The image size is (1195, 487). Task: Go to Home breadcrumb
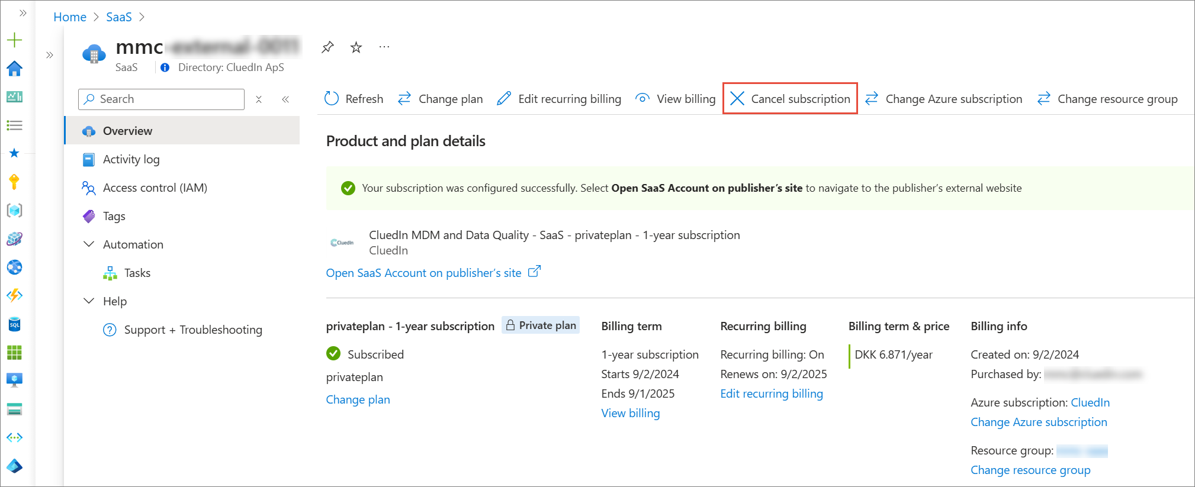[x=70, y=17]
